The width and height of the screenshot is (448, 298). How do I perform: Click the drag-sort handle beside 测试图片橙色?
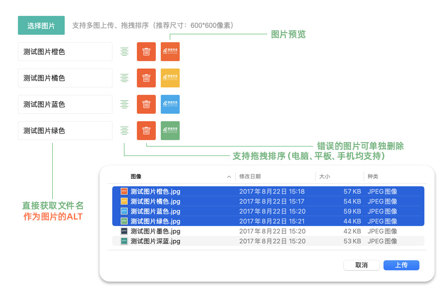tap(124, 52)
